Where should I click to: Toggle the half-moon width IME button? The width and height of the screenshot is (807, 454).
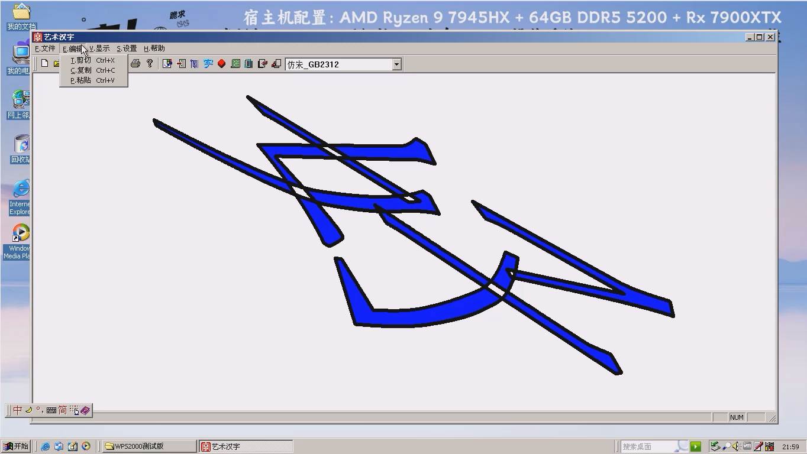click(28, 410)
